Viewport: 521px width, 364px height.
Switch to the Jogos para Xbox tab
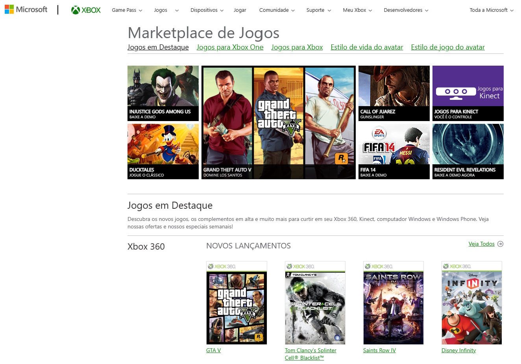coord(297,47)
